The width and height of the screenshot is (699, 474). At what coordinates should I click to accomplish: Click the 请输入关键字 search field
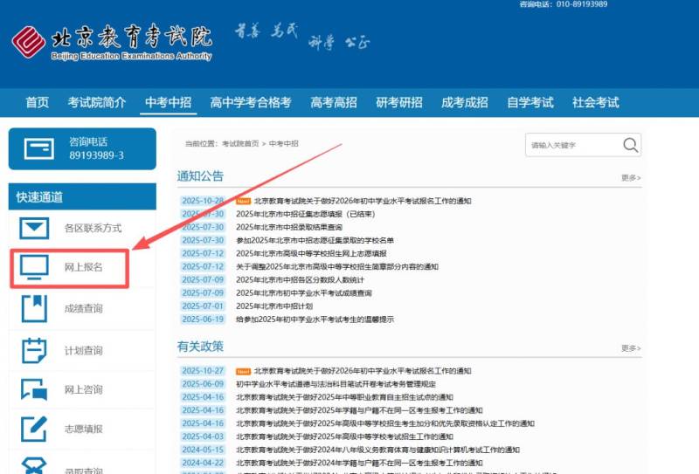(x=572, y=145)
